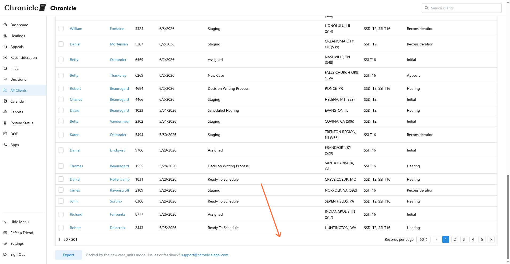The width and height of the screenshot is (510, 264).
Task: Open support@chroniclelegal.com email link
Action: (205, 255)
